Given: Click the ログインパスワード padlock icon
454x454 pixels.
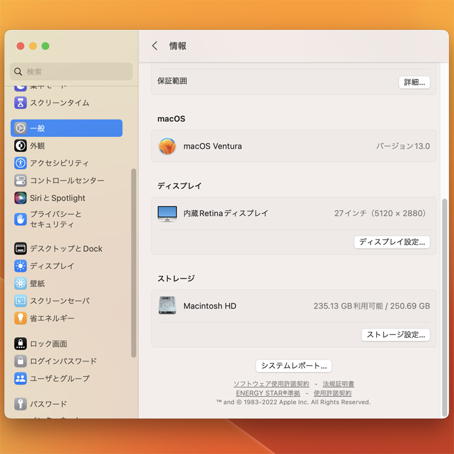Looking at the screenshot, I should pyautogui.click(x=21, y=361).
